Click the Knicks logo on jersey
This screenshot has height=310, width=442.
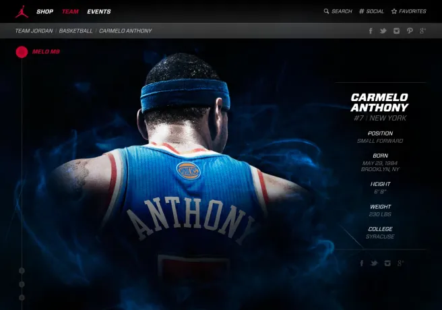pyautogui.click(x=188, y=170)
